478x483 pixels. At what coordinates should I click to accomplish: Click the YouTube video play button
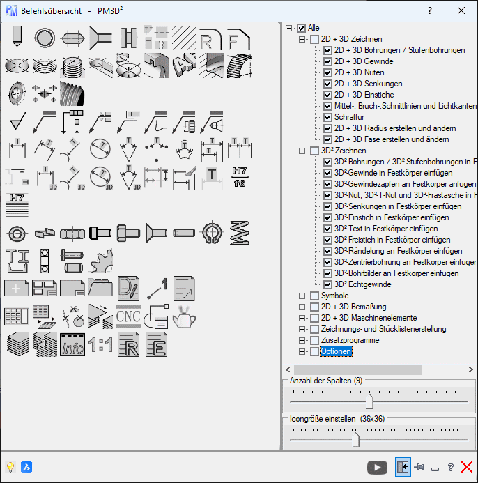(x=377, y=468)
